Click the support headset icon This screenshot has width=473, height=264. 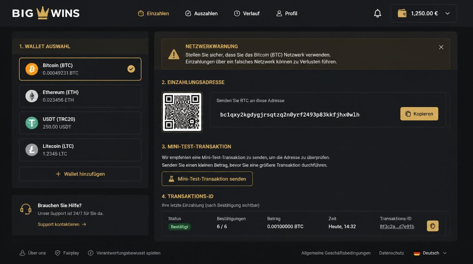26,209
